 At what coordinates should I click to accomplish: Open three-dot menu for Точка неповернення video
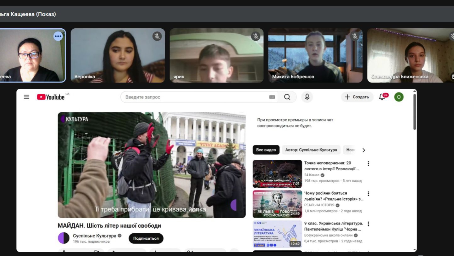(368, 163)
